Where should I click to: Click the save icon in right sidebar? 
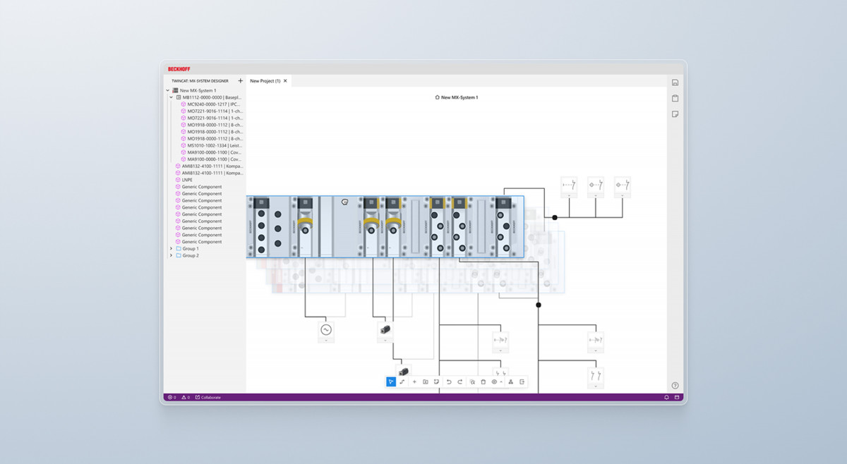click(x=675, y=83)
